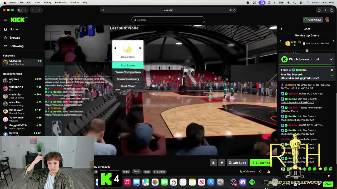This screenshot has width=337, height=189.
Task: Click the funny stream tag
Action: tap(126, 172)
